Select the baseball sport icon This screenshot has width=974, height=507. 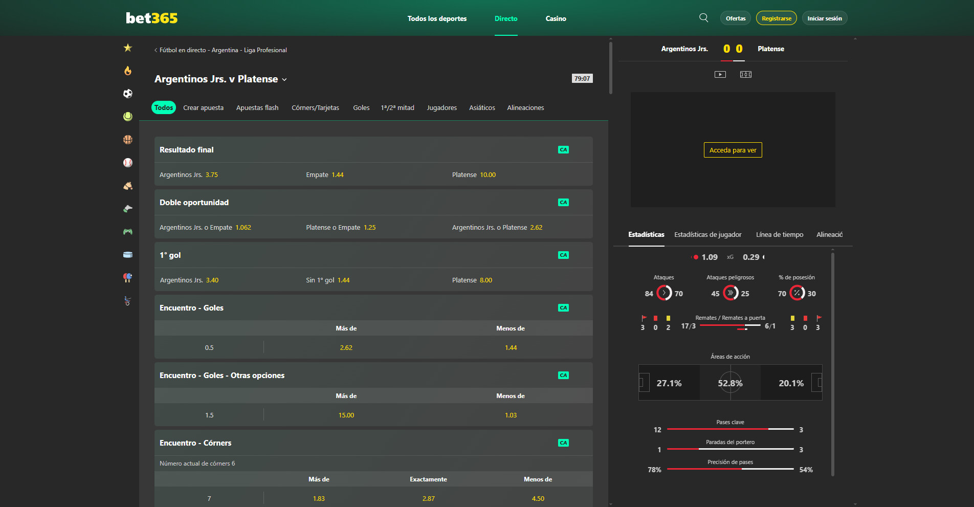pos(128,163)
